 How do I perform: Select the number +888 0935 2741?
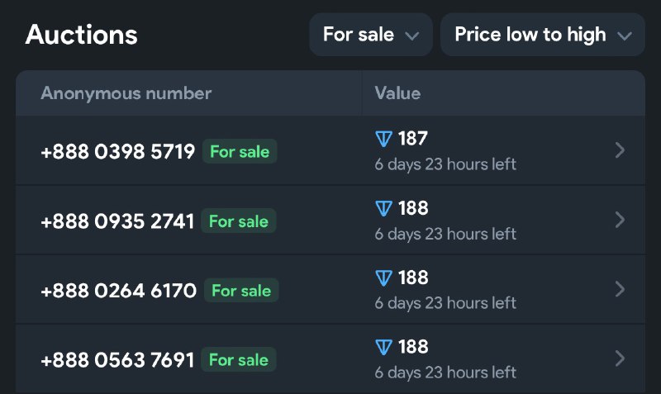(117, 221)
